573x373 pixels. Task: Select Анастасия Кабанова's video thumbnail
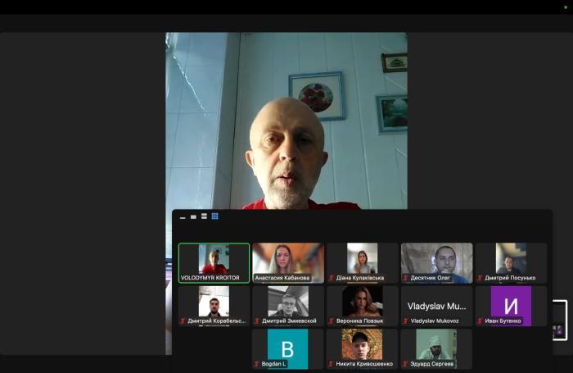(288, 259)
